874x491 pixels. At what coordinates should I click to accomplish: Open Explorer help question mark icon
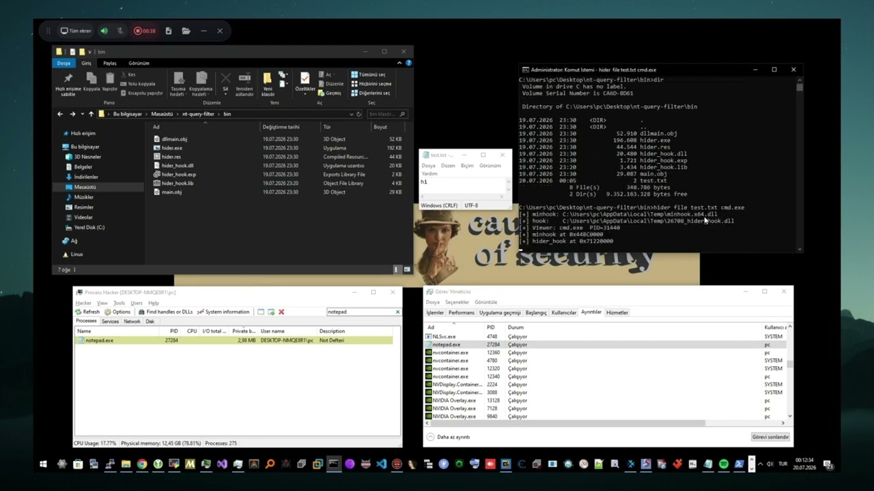coord(409,63)
